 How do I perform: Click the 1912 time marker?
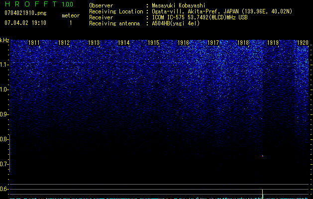pyautogui.click(x=64, y=43)
